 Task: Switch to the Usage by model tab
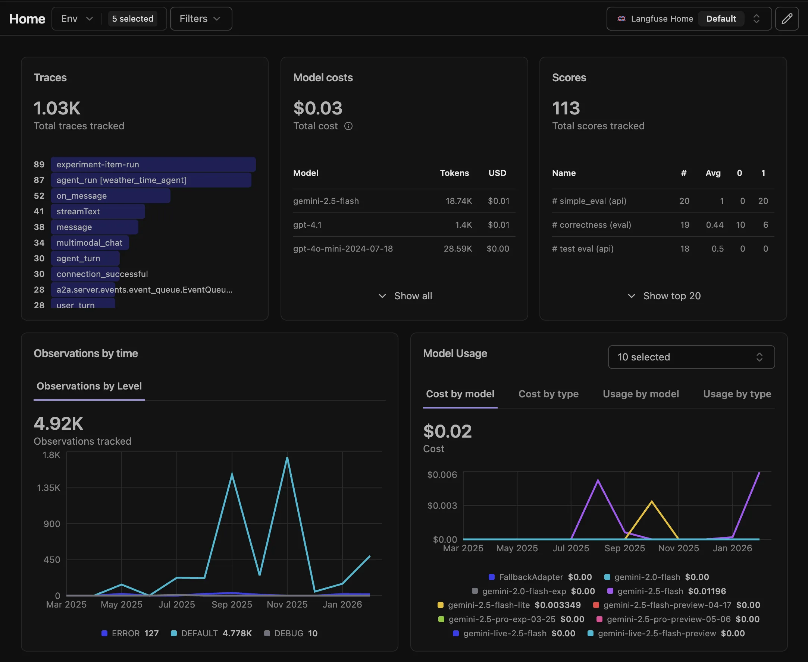[641, 394]
